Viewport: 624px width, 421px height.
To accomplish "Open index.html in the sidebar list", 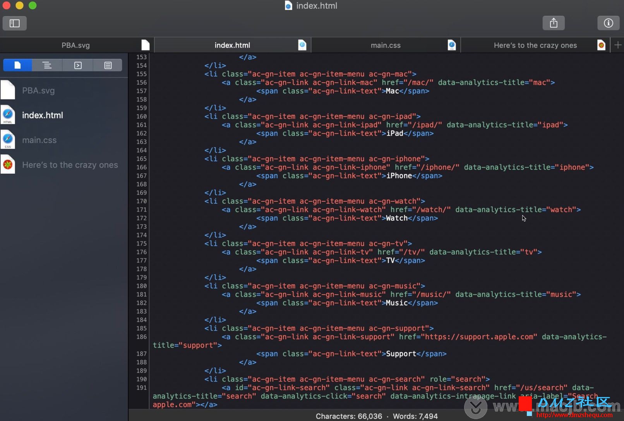I will (64, 115).
